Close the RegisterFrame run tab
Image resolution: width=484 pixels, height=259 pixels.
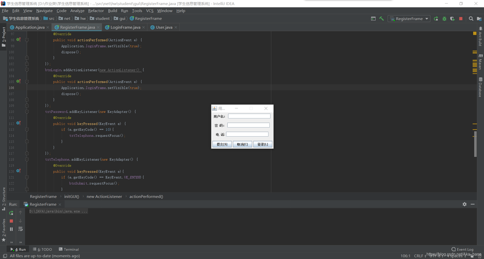point(60,204)
